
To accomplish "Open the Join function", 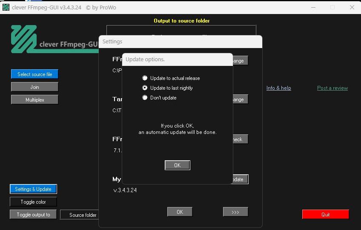I will 34,87.
